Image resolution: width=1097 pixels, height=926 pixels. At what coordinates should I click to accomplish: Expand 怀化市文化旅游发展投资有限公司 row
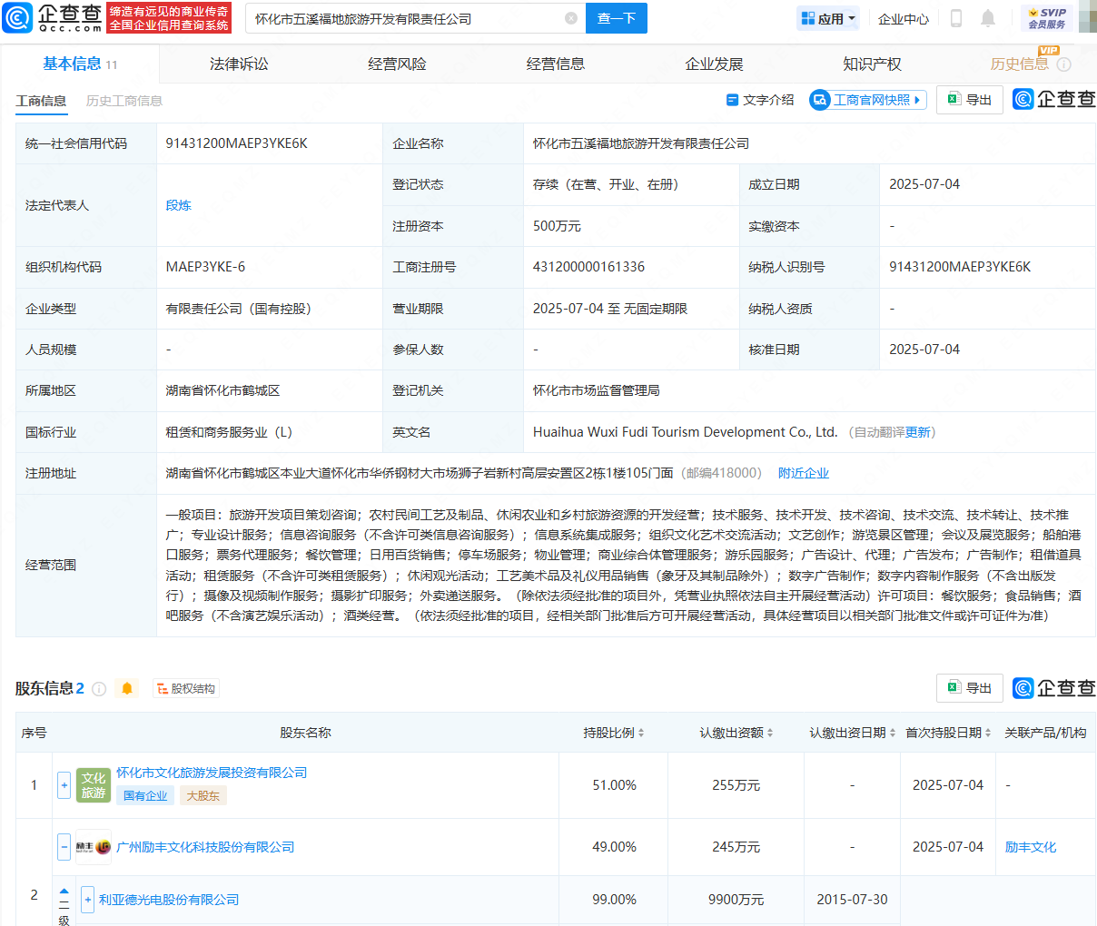coord(64,785)
